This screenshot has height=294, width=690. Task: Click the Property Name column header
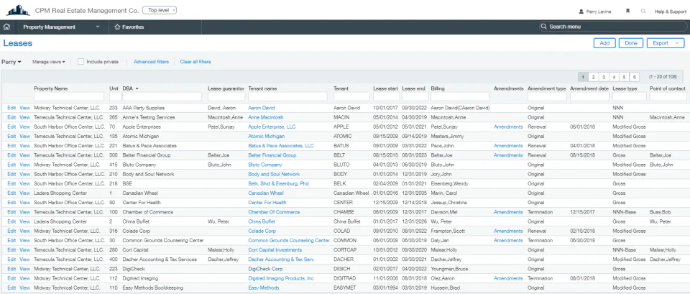(50, 89)
